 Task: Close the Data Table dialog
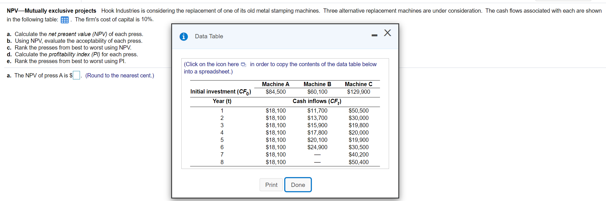388,33
